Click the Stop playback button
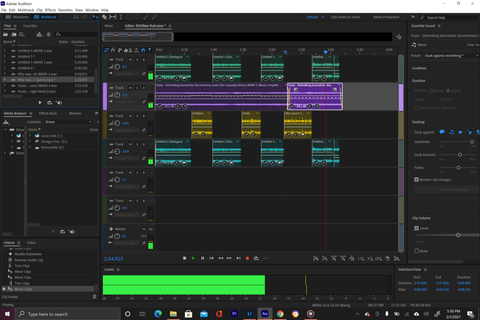 pos(184,258)
